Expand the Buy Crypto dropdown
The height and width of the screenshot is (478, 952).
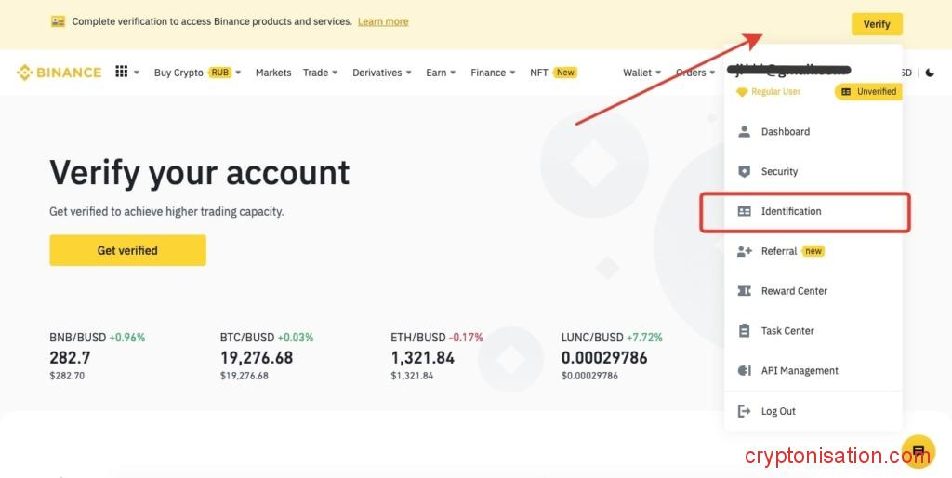click(x=197, y=73)
